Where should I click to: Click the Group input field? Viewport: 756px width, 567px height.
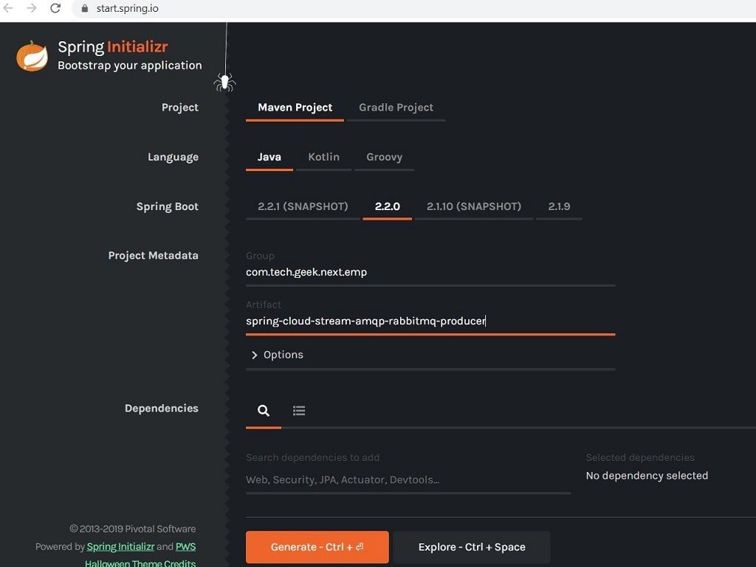click(x=430, y=272)
